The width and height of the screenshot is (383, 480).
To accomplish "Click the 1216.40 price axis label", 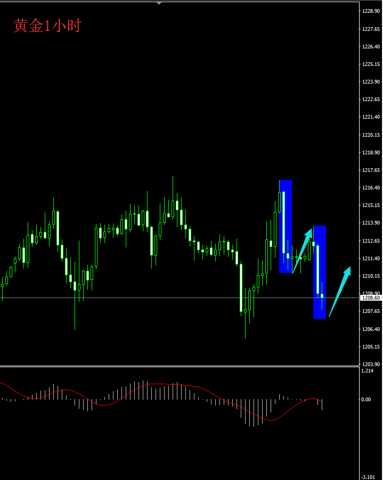I will (x=371, y=188).
